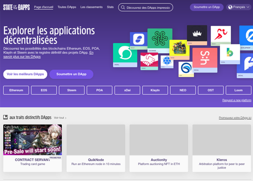Image resolution: width=253 pixels, height=181 pixels.
Task: Open the black crown DApp tile
Action: point(197,35)
